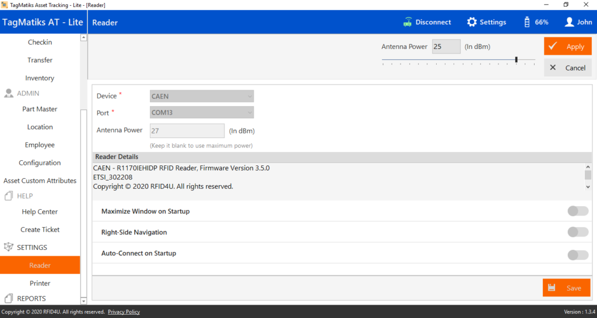Click the ADMIN section person icon
Screen dimensions: 597x318
click(x=8, y=93)
